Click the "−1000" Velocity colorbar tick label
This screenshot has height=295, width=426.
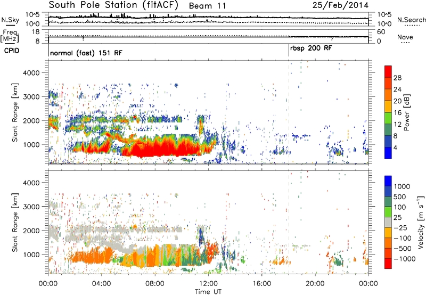(x=405, y=259)
